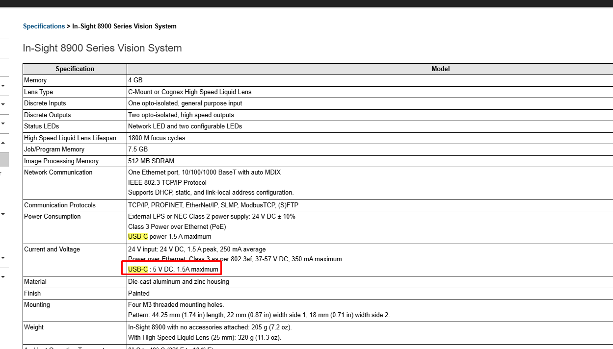Click the '7.5 GB' value
This screenshot has height=349, width=613.
pos(138,150)
